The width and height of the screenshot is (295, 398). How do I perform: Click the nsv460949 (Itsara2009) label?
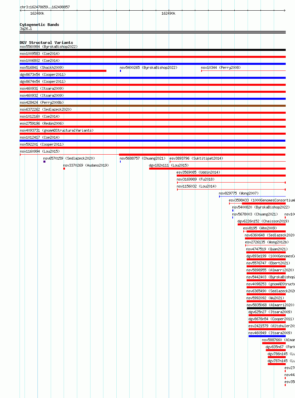coord(270,333)
